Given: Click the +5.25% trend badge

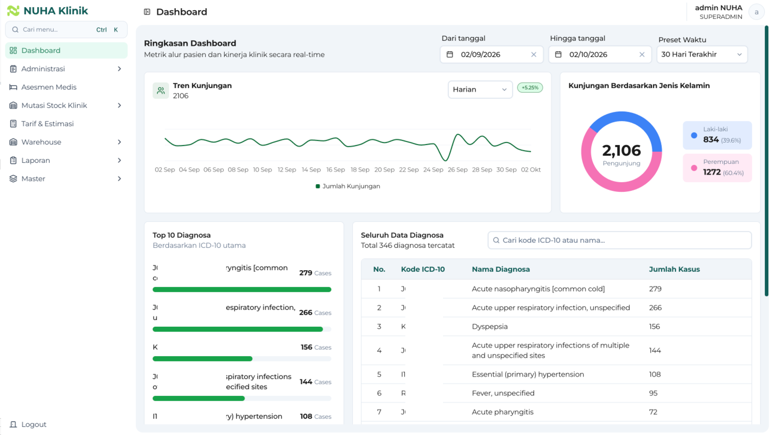Looking at the screenshot, I should click(x=530, y=87).
